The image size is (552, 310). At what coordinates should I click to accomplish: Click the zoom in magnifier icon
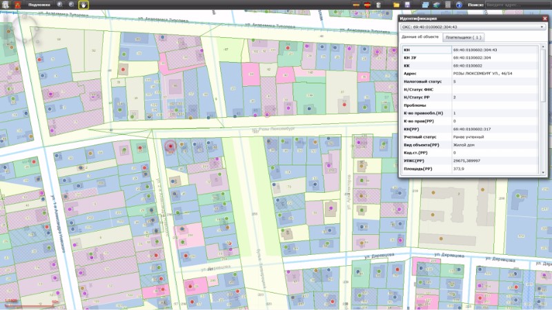coord(59,5)
